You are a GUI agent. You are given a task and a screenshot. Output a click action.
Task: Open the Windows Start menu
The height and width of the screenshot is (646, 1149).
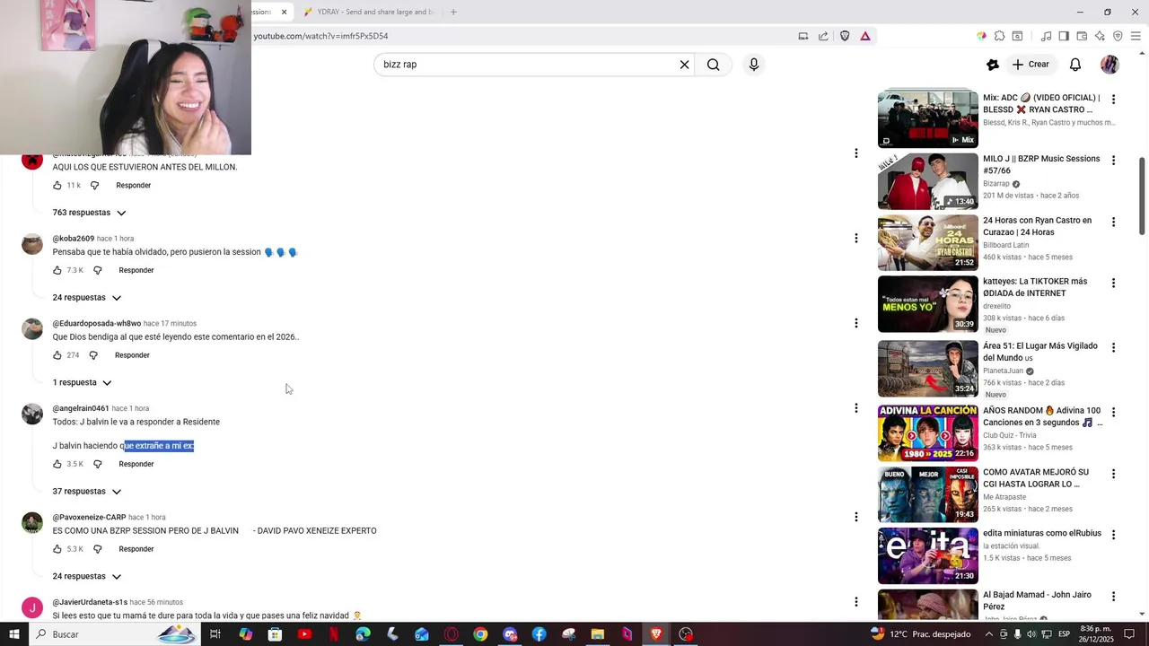(14, 634)
